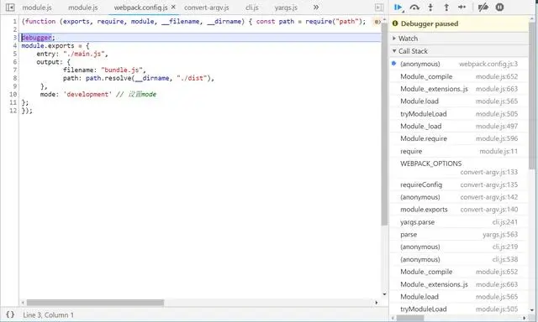The width and height of the screenshot is (538, 322).
Task: Select the (anonymous) webpack.config.js:3 frame
Action: pyautogui.click(x=459, y=64)
